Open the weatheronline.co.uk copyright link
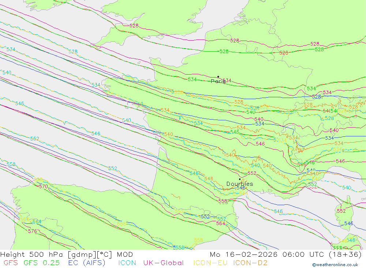 tap(335, 265)
